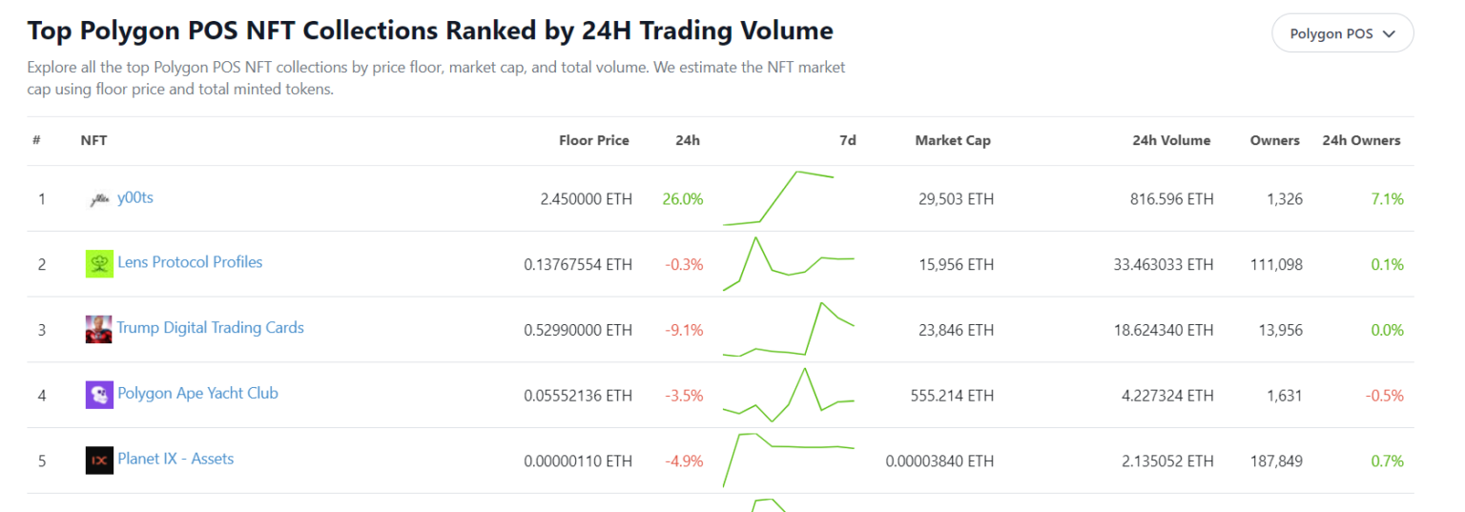Sort by 24h Owners column header
Viewport: 1465px width, 512px height.
click(x=1360, y=140)
